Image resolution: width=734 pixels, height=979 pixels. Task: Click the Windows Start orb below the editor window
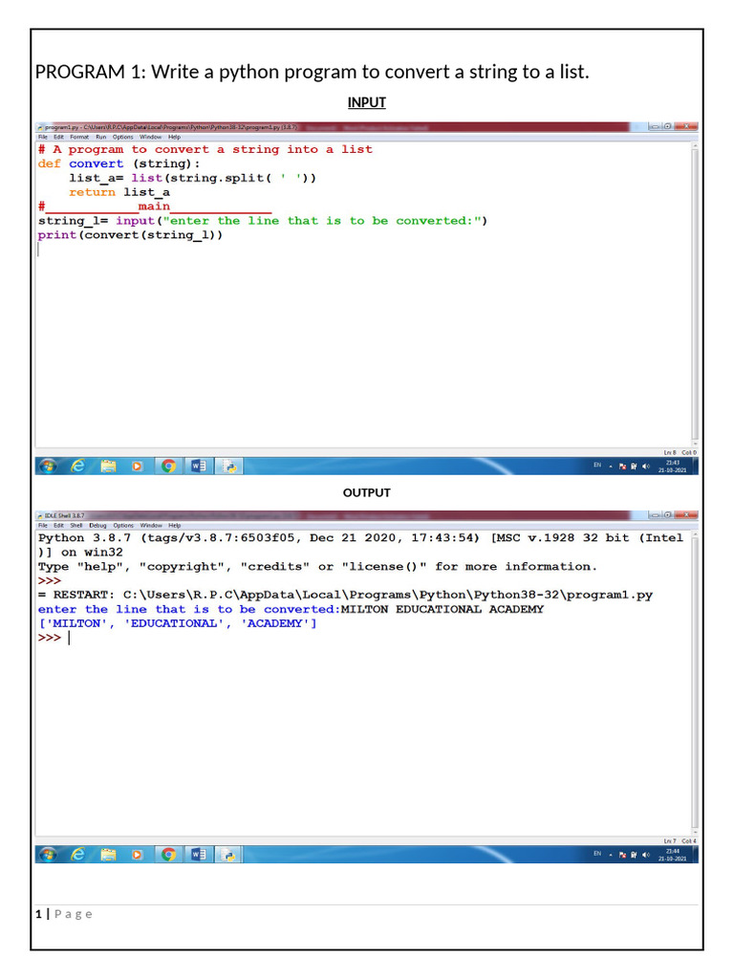[47, 467]
